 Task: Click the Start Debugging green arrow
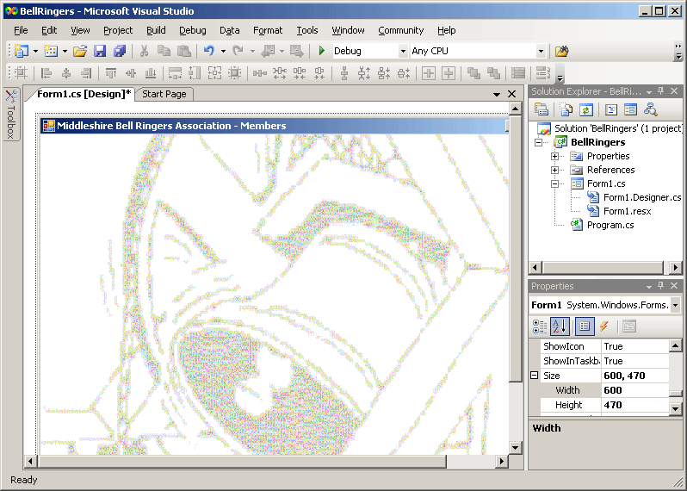tap(321, 51)
